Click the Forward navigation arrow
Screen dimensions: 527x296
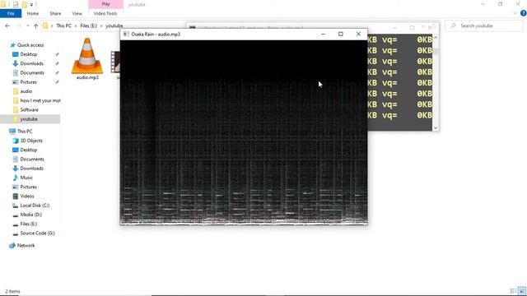click(19, 25)
